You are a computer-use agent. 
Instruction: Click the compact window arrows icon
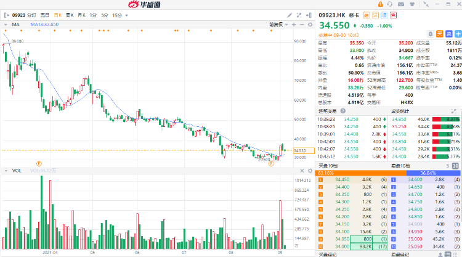click(x=426, y=4)
